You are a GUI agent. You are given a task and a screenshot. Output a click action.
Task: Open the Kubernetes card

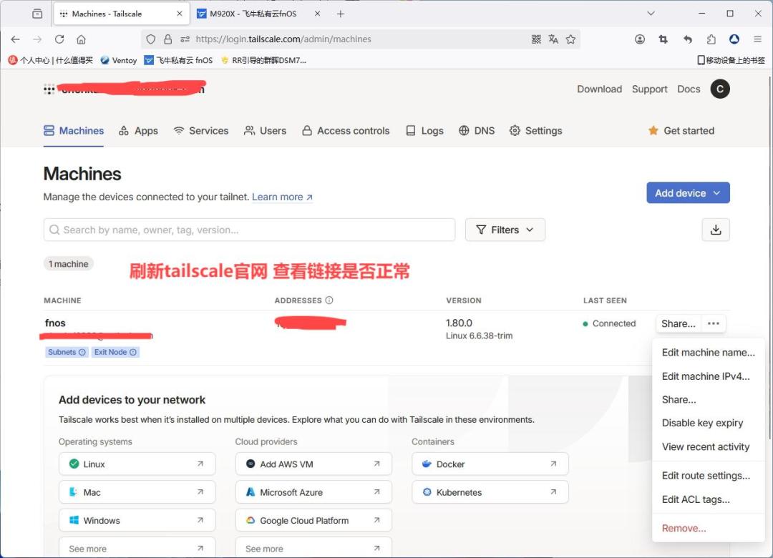490,492
